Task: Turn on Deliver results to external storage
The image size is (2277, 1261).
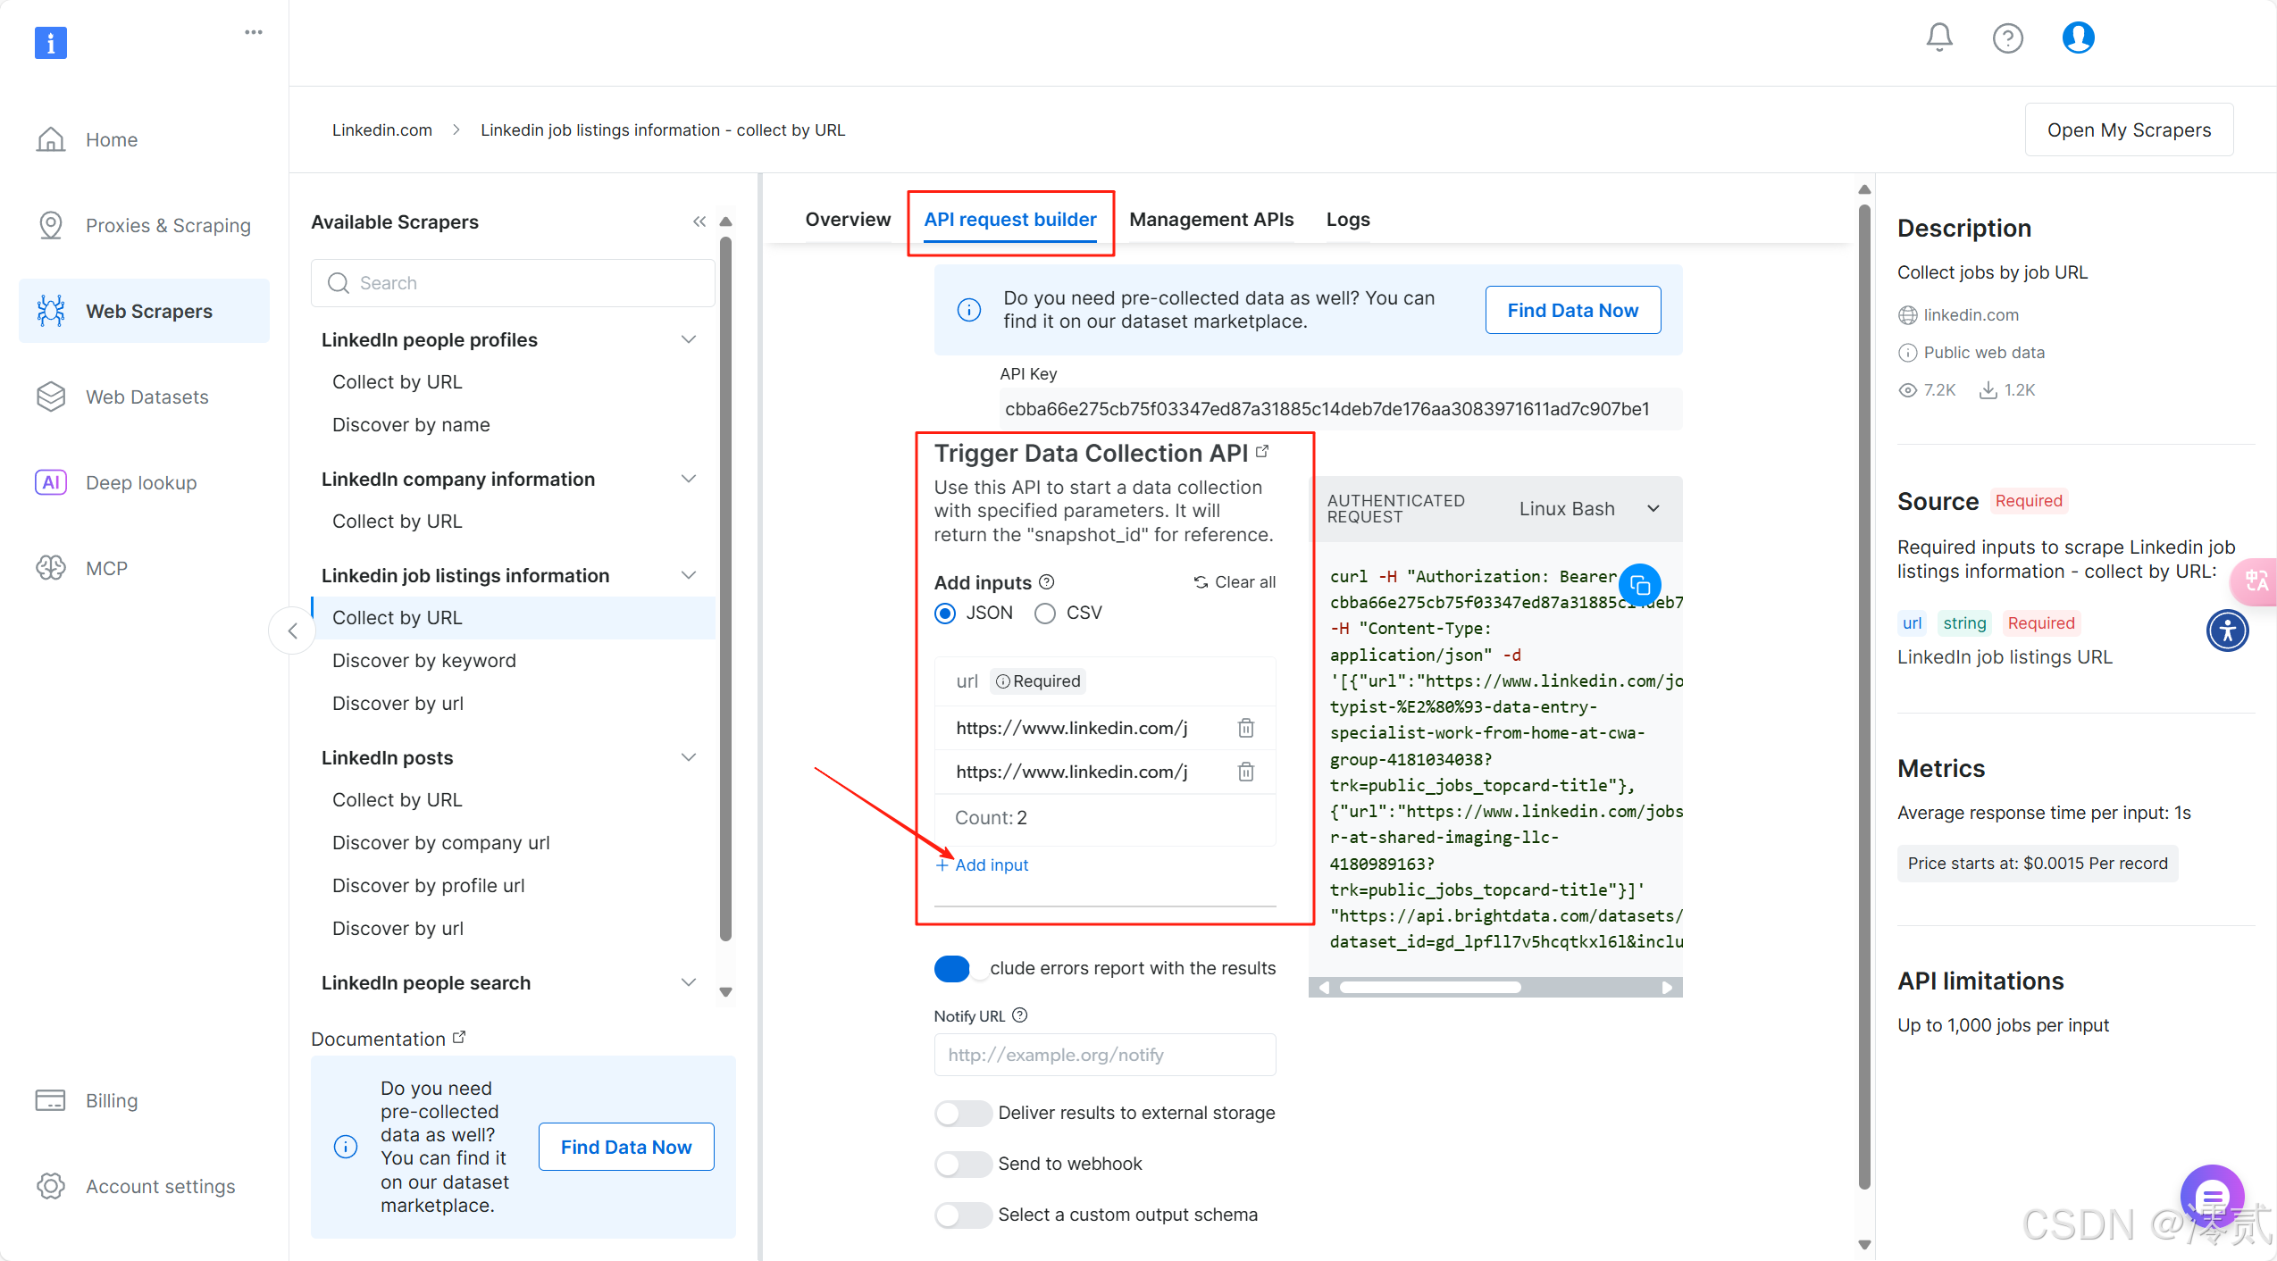Action: 963,1113
